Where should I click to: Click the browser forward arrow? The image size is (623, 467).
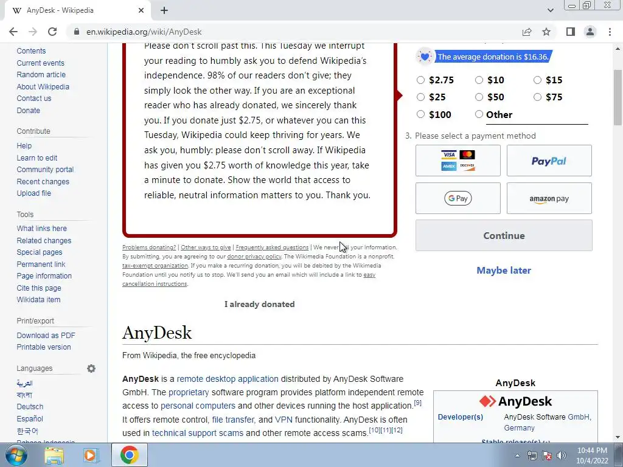point(33,32)
